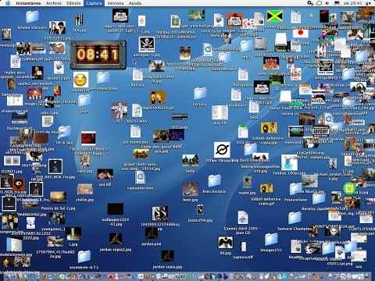
Task: Click the menu bar date and time
Action: (353, 3)
